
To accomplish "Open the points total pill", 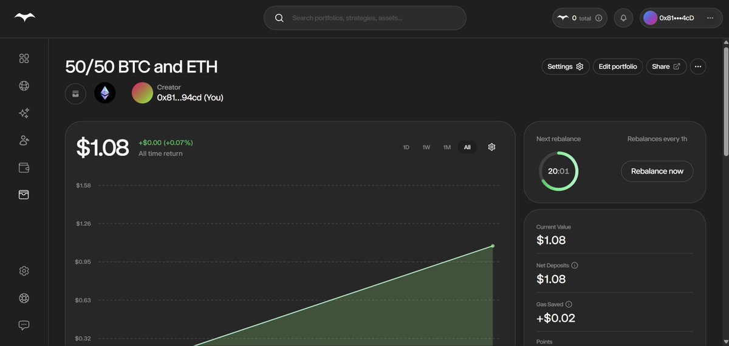I will [x=580, y=18].
